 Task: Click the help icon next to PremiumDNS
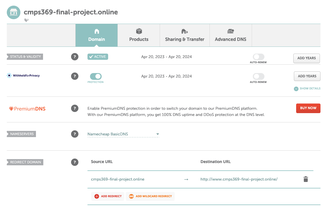point(74,108)
